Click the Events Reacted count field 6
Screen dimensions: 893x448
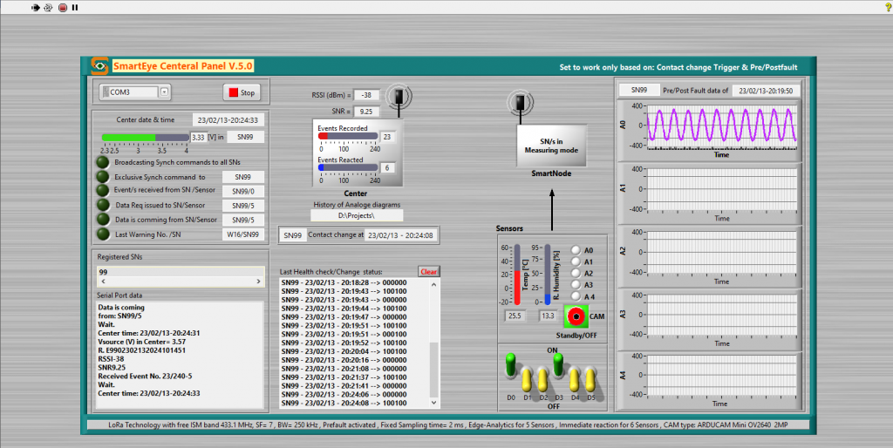(x=388, y=168)
